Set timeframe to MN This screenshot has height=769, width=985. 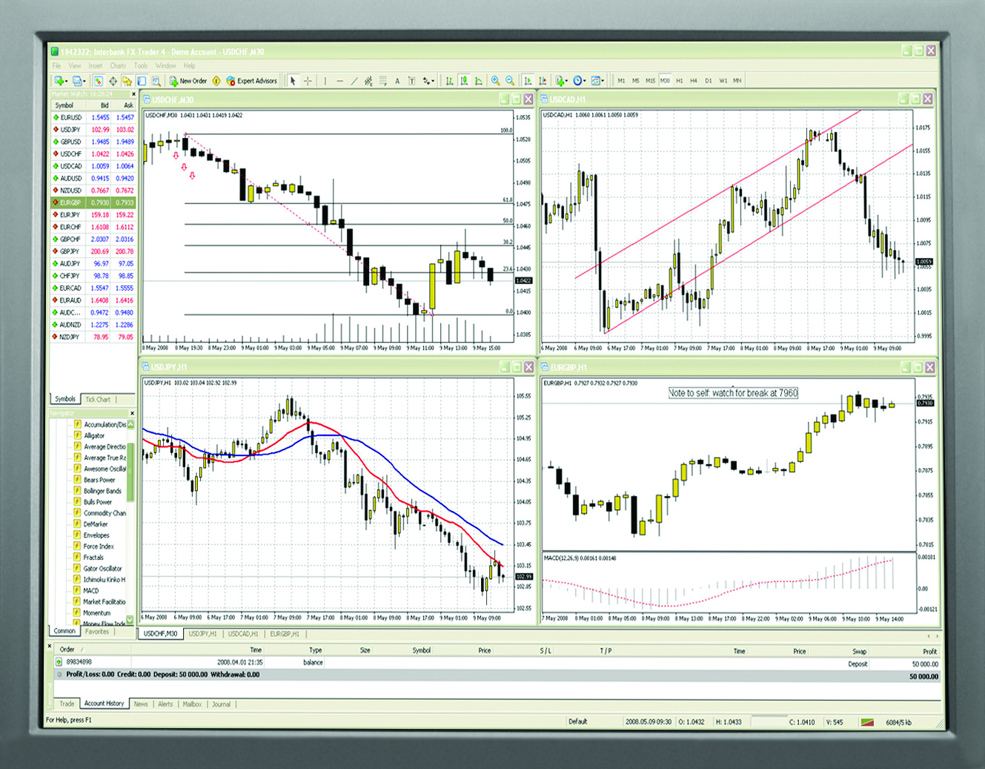(737, 81)
